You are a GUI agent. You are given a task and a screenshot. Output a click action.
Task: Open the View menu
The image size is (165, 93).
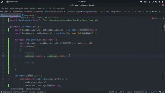pos(12,8)
